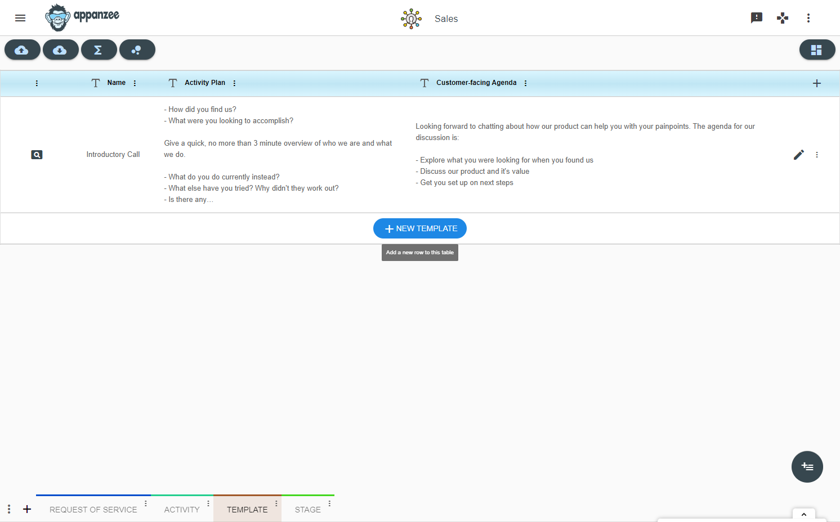The height and width of the screenshot is (522, 840).
Task: Open Template tab options menu
Action: click(276, 503)
